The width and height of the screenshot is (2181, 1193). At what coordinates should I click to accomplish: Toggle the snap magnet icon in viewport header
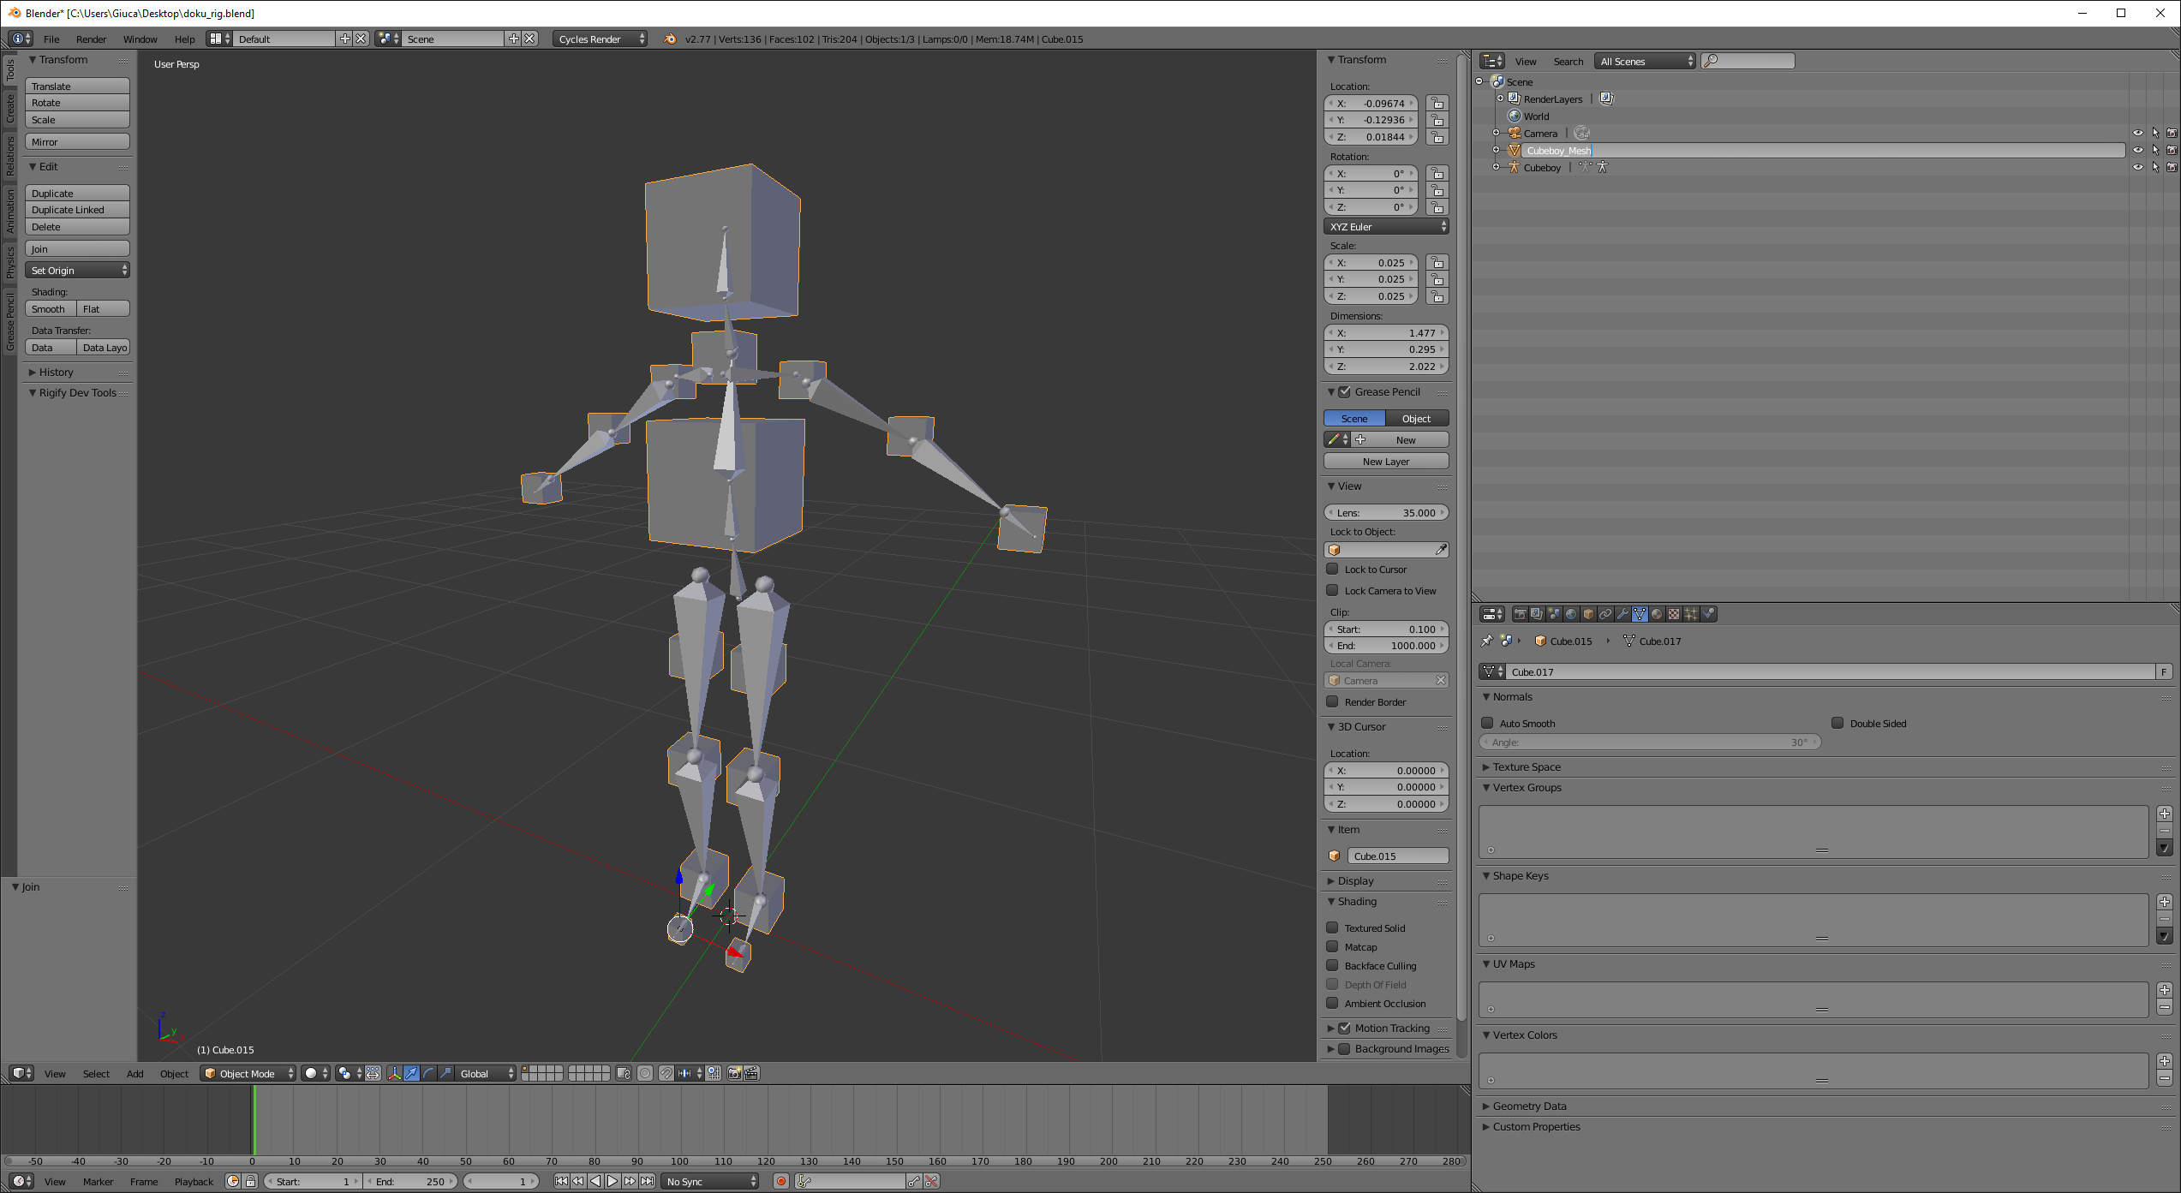point(666,1073)
